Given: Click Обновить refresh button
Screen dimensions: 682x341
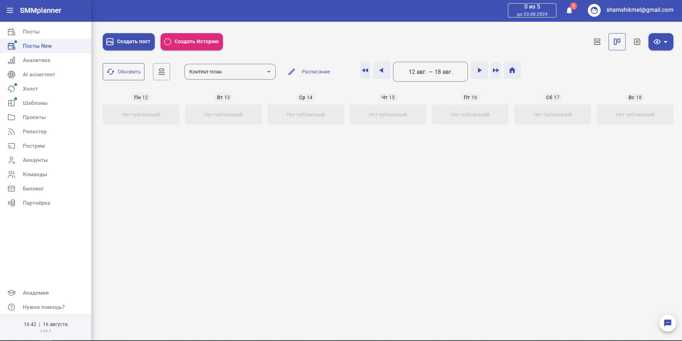Looking at the screenshot, I should 123,72.
